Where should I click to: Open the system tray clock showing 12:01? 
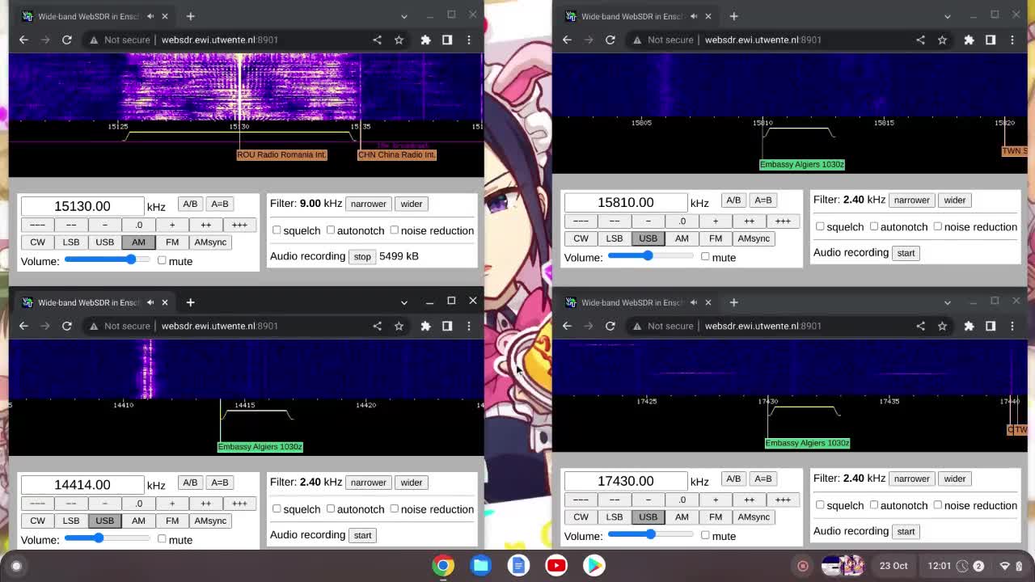[x=940, y=566]
